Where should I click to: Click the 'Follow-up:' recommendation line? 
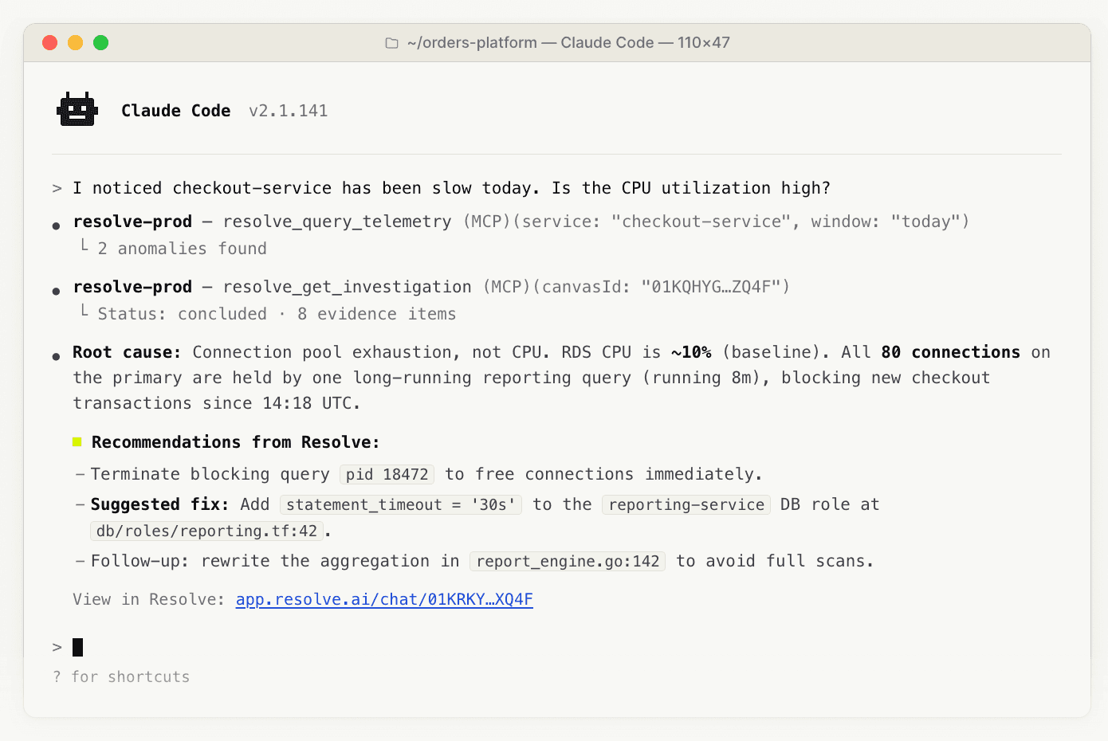(482, 561)
